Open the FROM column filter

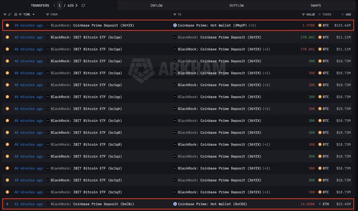point(47,14)
